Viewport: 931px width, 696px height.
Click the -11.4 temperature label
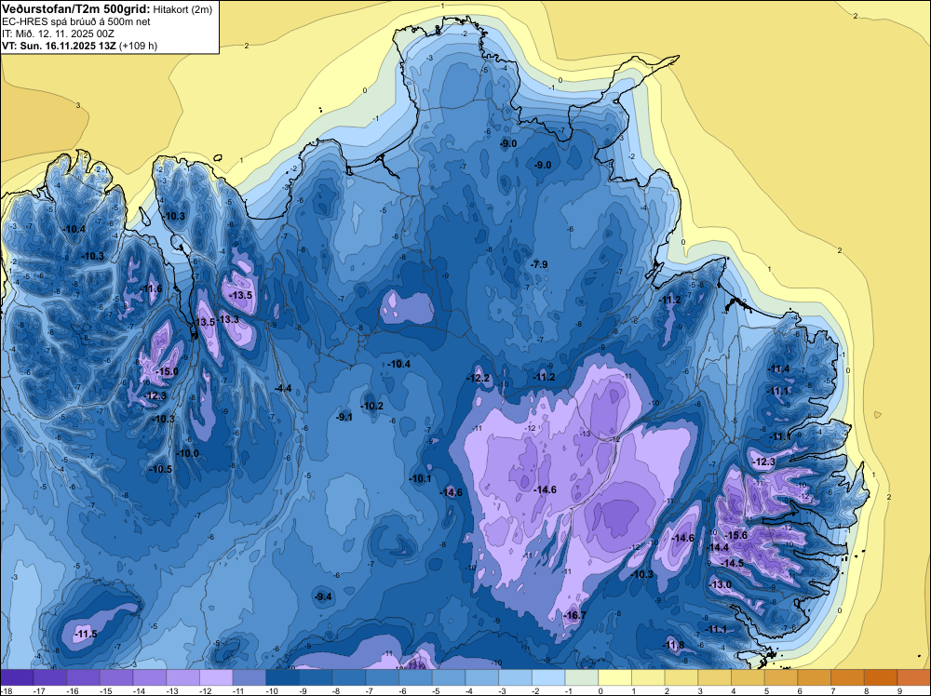click(778, 369)
